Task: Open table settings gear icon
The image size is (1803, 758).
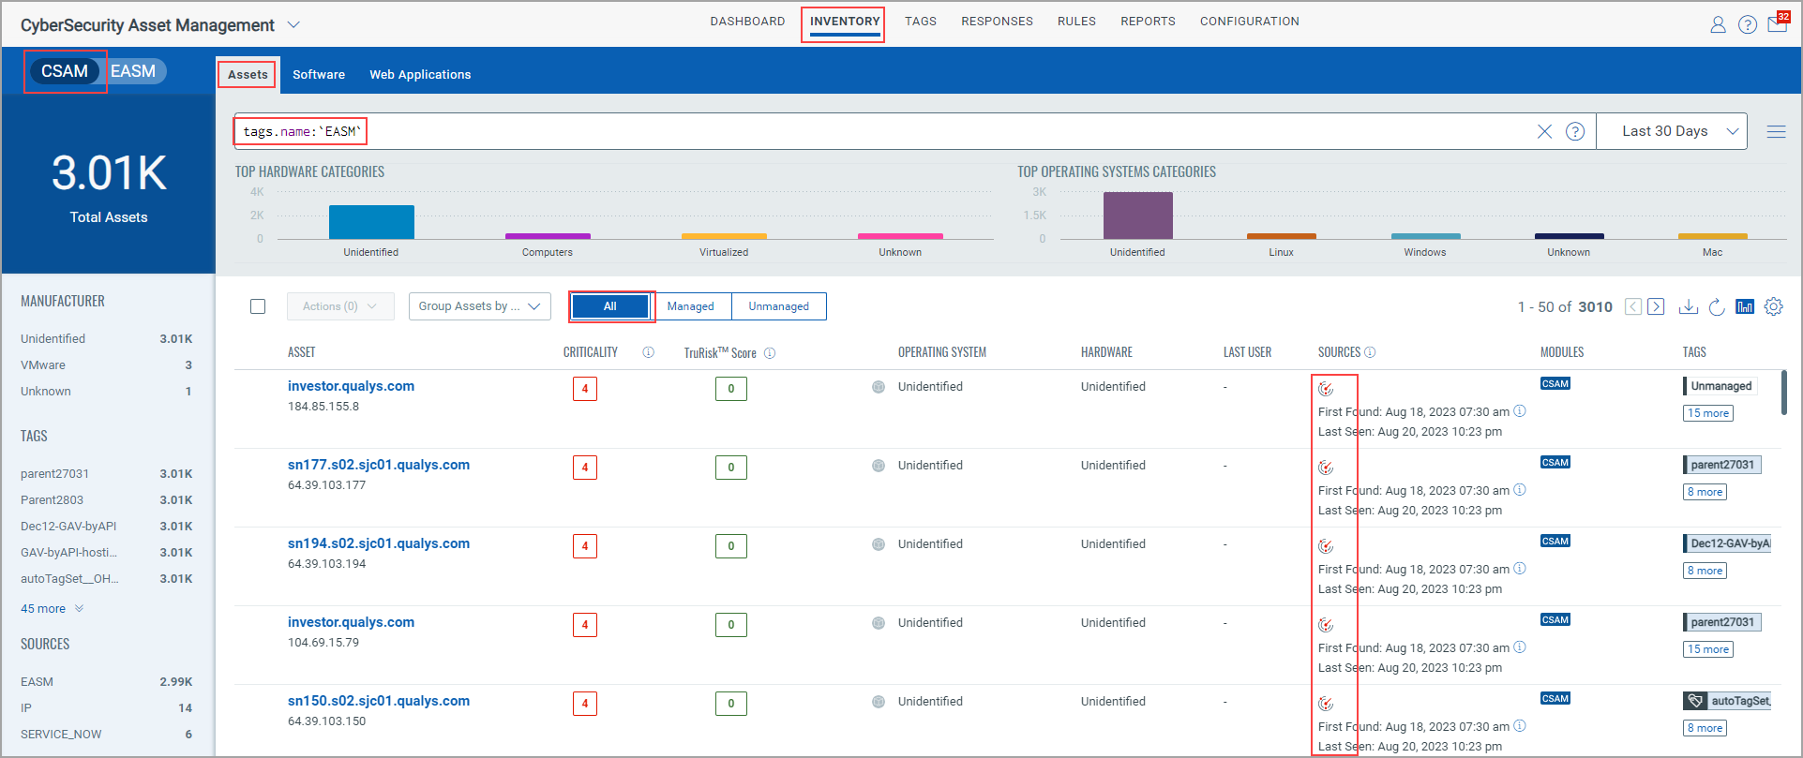Action: (1774, 306)
